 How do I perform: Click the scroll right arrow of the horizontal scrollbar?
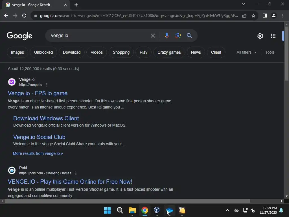pos(282,201)
